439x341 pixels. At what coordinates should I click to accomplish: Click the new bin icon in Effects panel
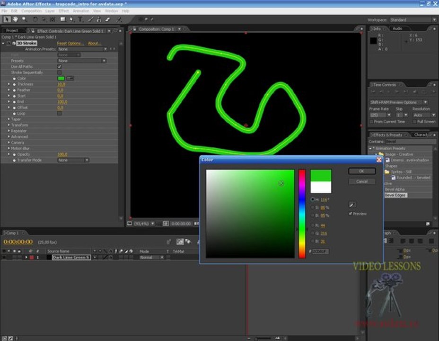click(428, 224)
